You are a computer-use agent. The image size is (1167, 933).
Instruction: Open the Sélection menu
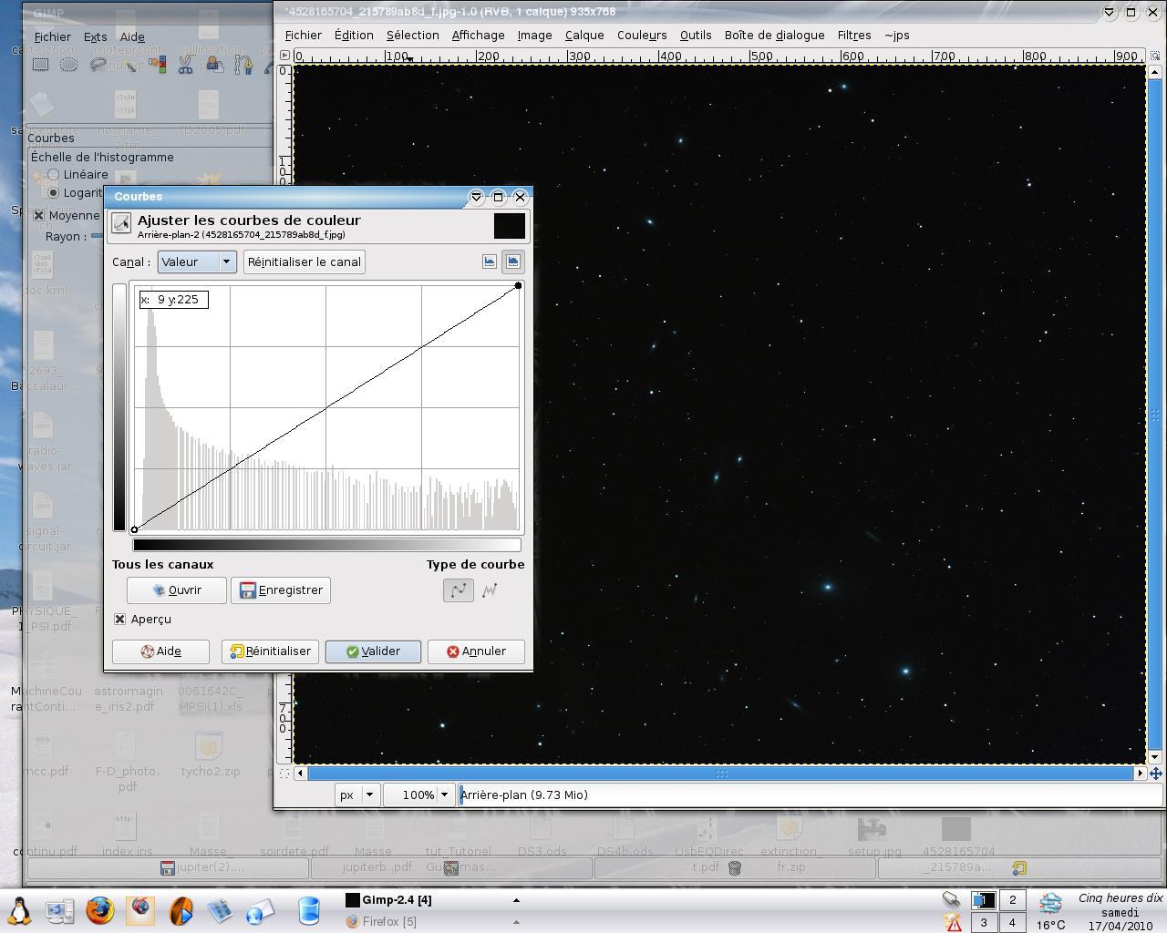412,35
